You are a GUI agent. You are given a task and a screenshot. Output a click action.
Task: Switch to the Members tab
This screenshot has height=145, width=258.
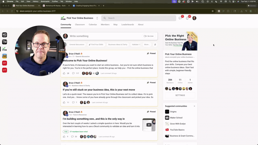pyautogui.click(x=105, y=24)
